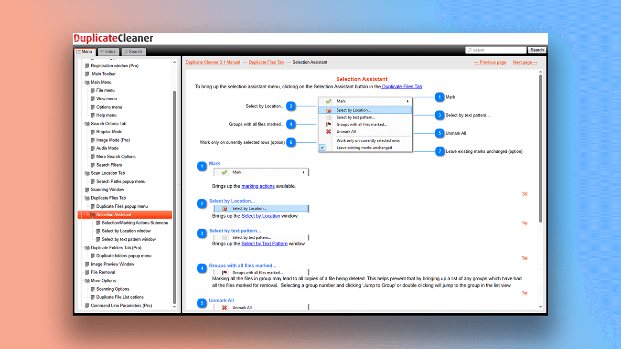Click the red X Unmark All icon

[x=328, y=131]
